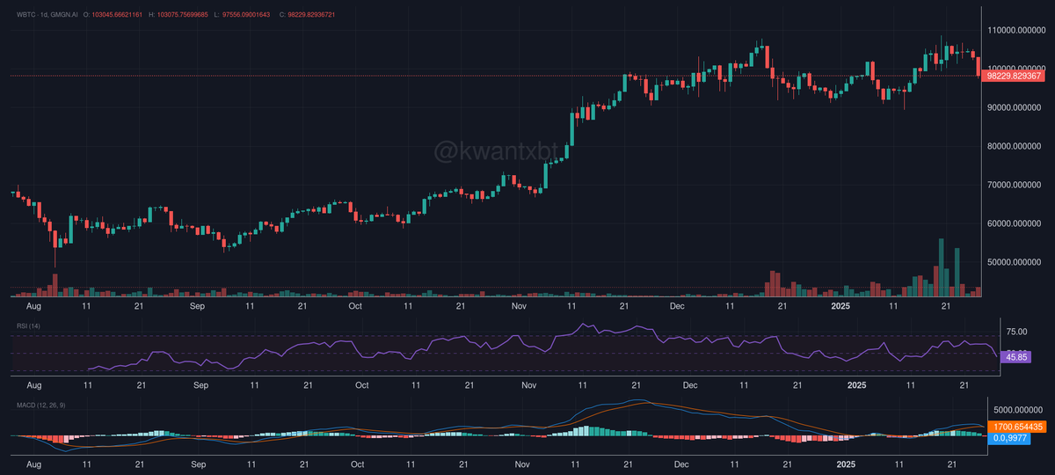The height and width of the screenshot is (475, 1055).
Task: Click 2025 on the RSI time axis
Action: [857, 385]
